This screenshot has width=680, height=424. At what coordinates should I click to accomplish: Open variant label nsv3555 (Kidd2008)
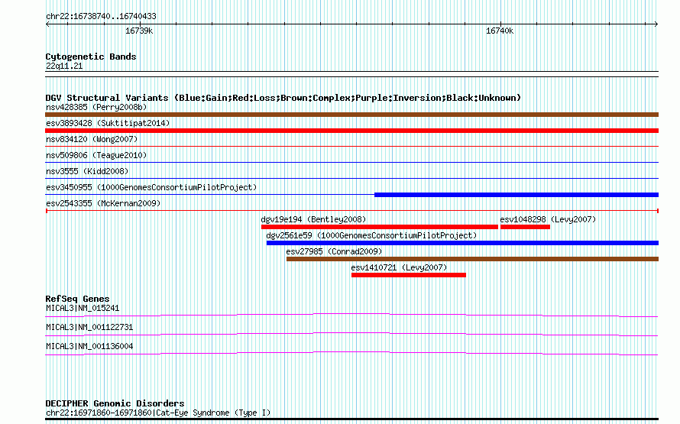tap(87, 171)
